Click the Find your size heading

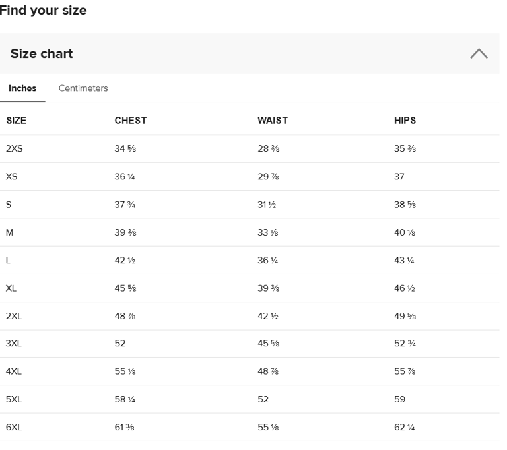44,11
